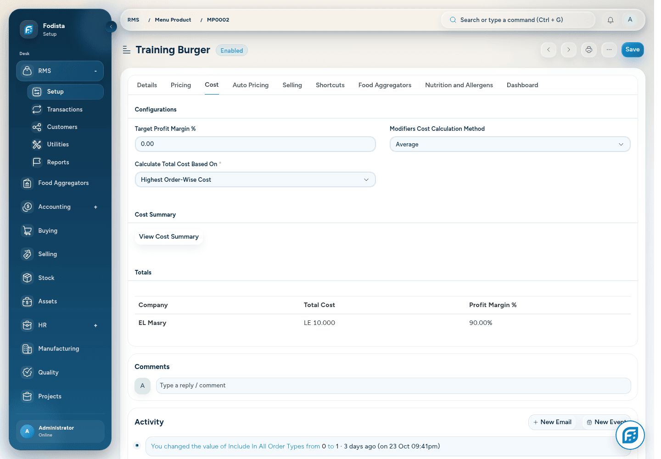Screen dimensions: 661x459
Task: Go to next document arrow
Action: tap(569, 50)
